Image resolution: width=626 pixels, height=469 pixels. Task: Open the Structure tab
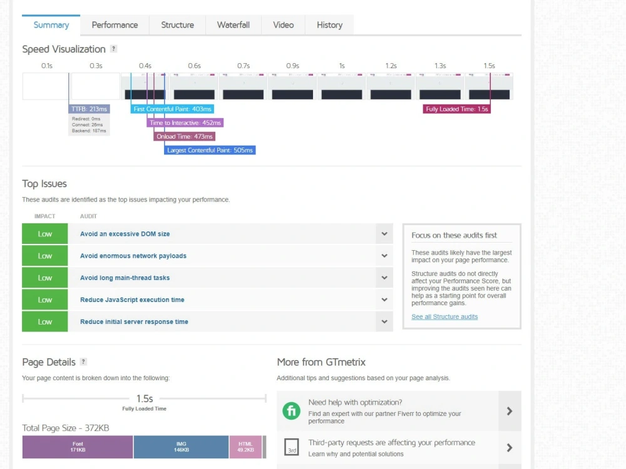coord(178,25)
